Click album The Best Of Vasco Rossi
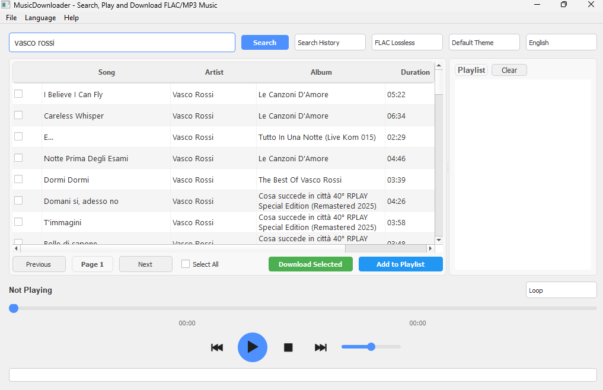603x390 pixels. (x=300, y=180)
